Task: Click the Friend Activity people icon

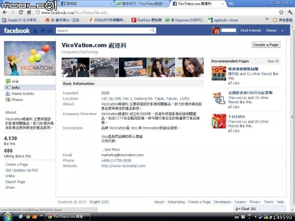Action: pyautogui.click(x=8, y=93)
